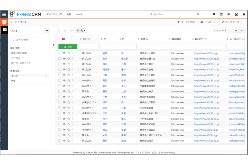Image resolution: width=248 pixels, height=165 pixels.
Task: Open the 神戸 last name link
Action: [105, 124]
